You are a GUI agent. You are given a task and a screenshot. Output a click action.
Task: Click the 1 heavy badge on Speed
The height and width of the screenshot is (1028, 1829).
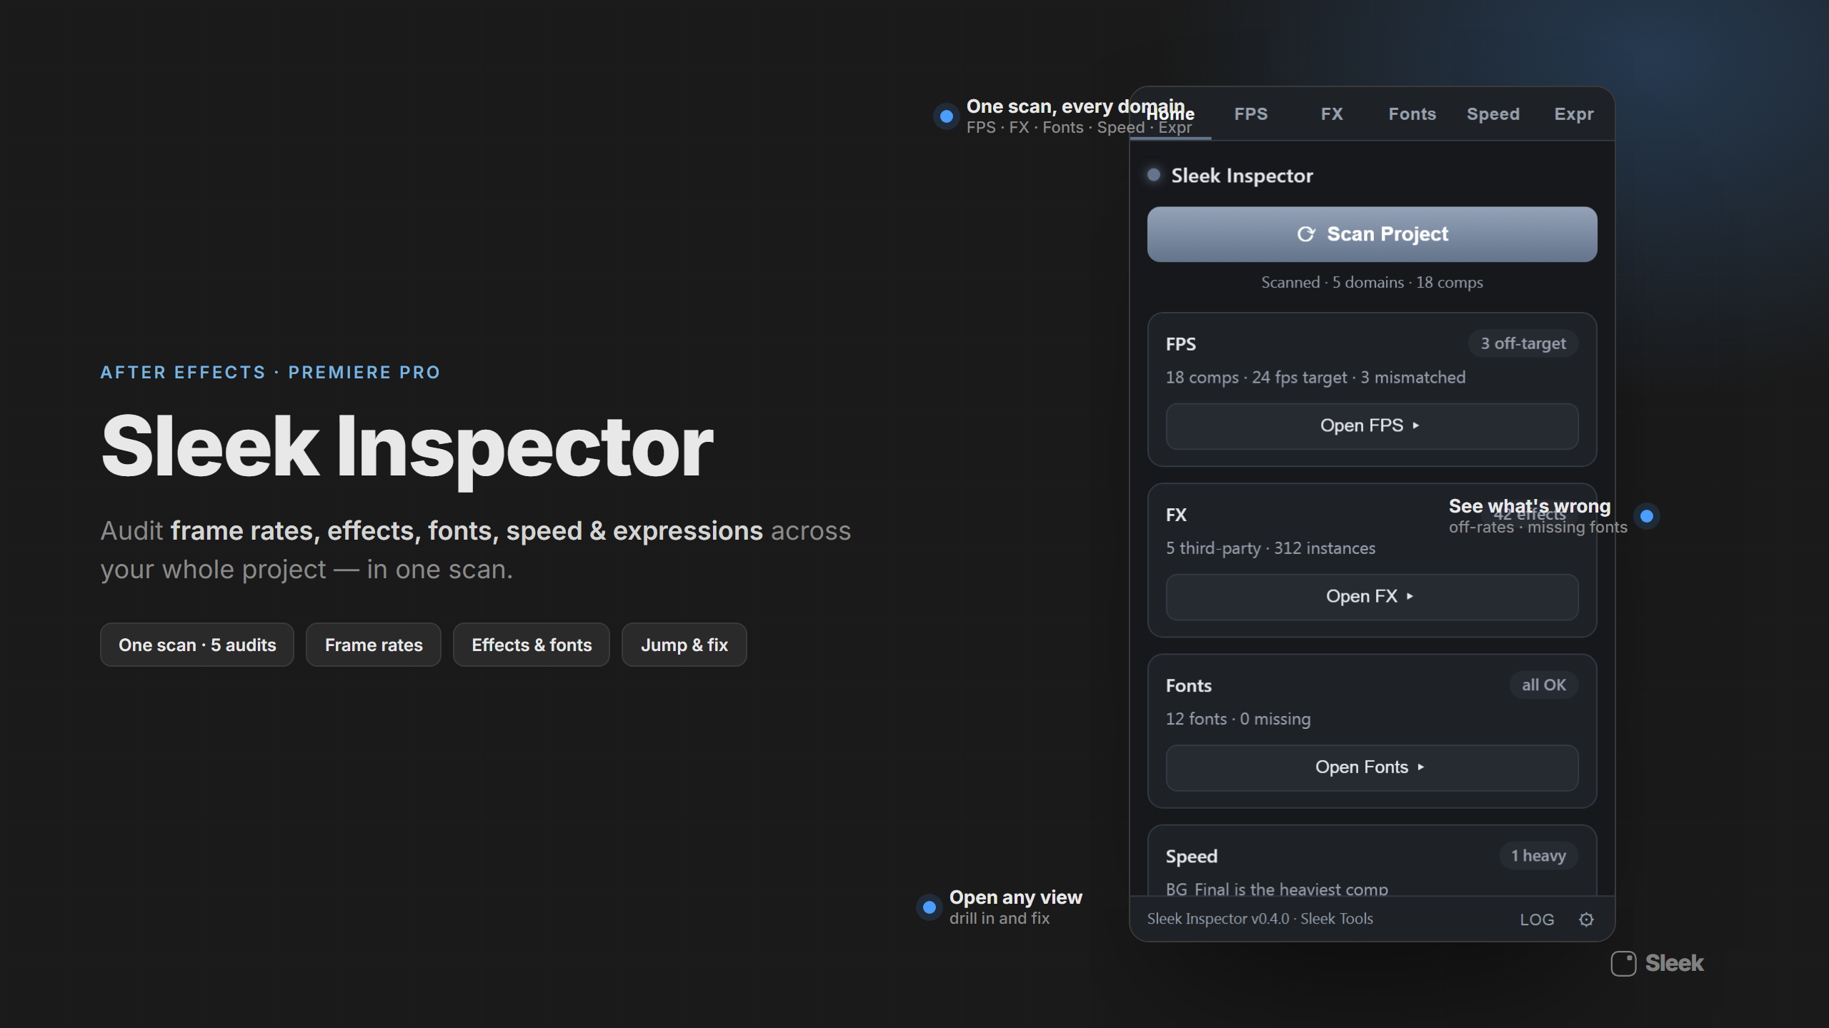(1538, 856)
